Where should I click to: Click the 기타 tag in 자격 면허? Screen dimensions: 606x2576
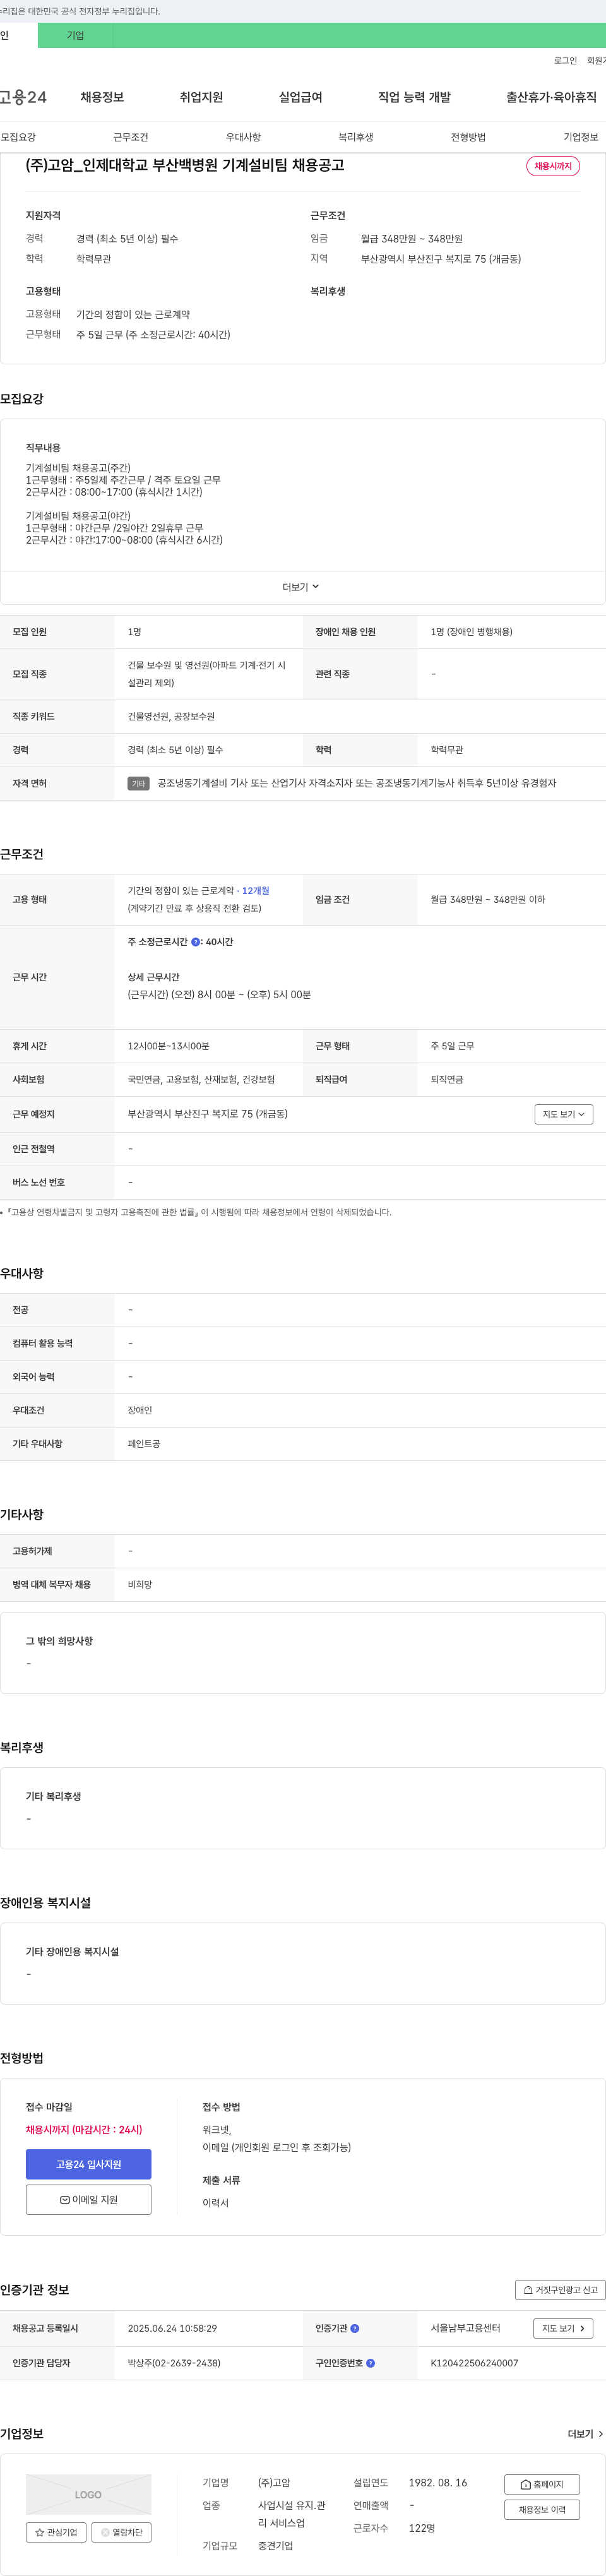pos(138,784)
